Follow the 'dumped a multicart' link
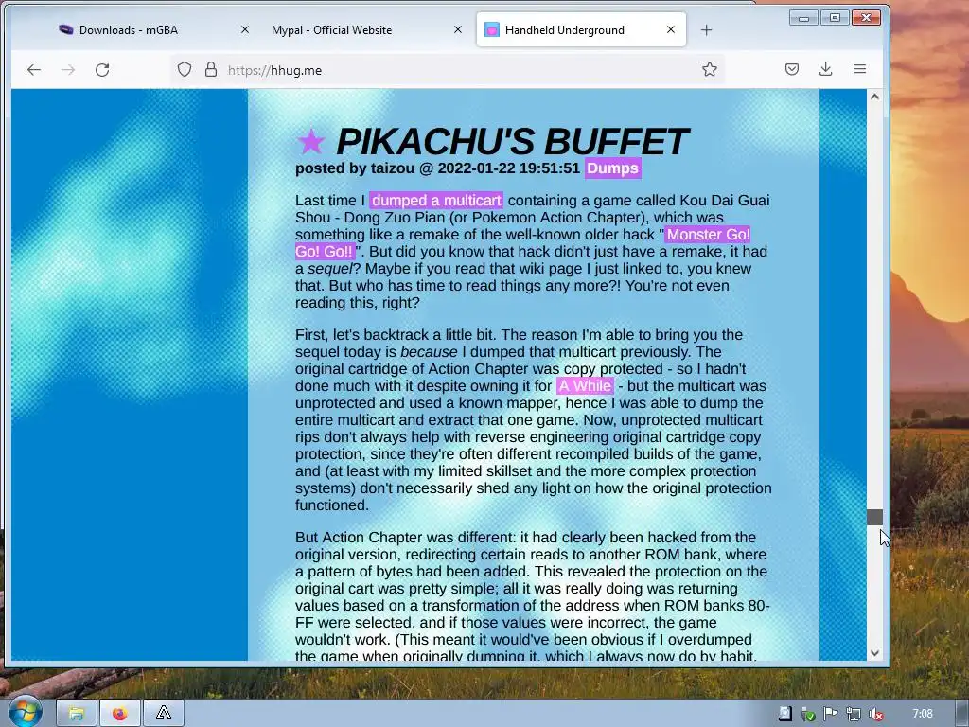 [436, 201]
